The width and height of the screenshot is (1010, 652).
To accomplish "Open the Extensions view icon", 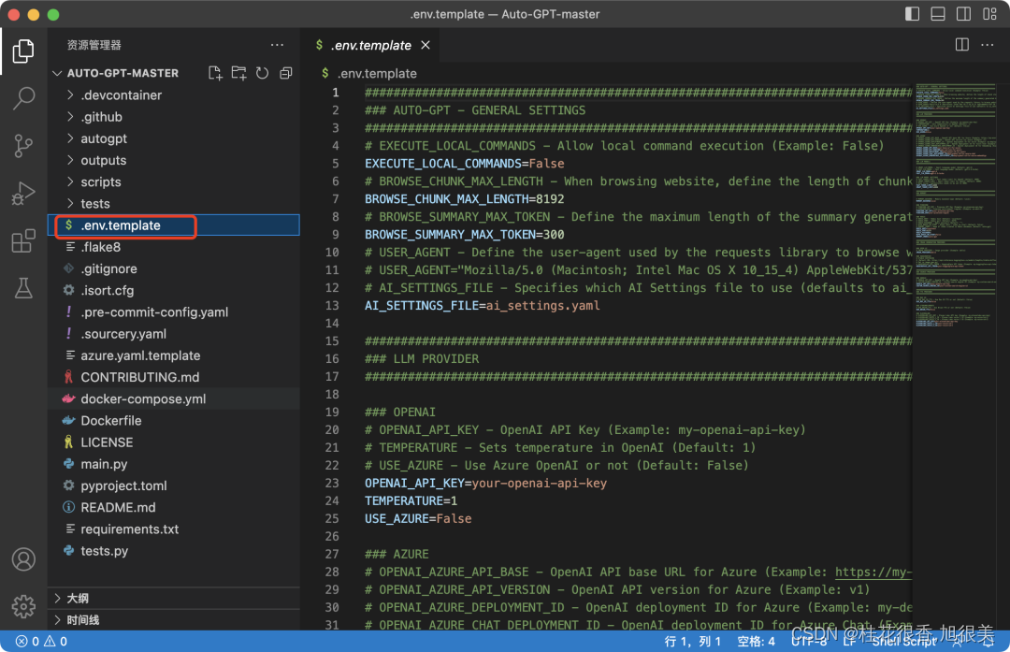I will coord(23,241).
